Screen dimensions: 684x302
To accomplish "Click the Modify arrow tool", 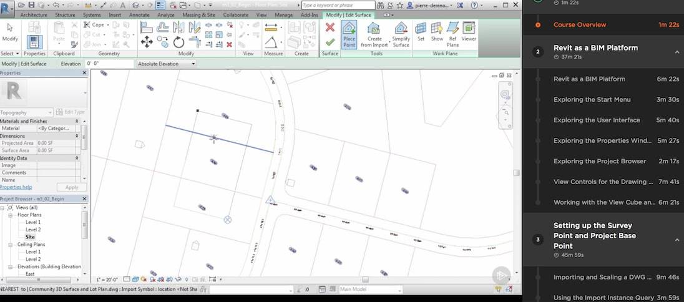I will tap(10, 31).
